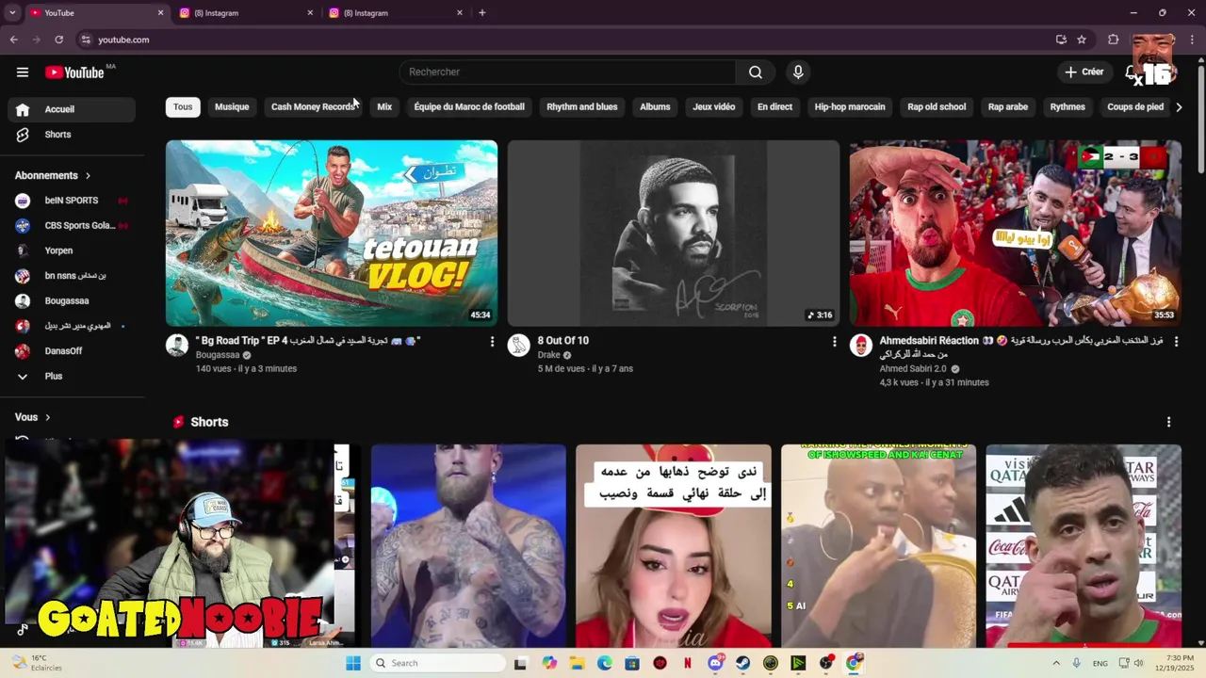Expand the Vous section

[33, 417]
